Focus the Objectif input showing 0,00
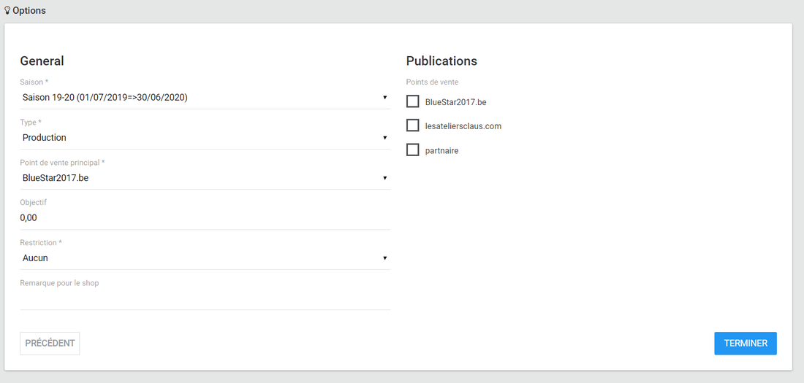Screen dimensions: 804x383 click(205, 217)
